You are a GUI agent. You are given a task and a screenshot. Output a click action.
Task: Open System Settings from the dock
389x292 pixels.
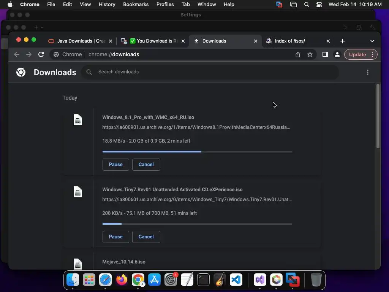(x=171, y=280)
